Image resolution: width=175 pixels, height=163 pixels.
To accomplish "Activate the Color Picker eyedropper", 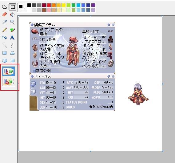I will (5, 22).
